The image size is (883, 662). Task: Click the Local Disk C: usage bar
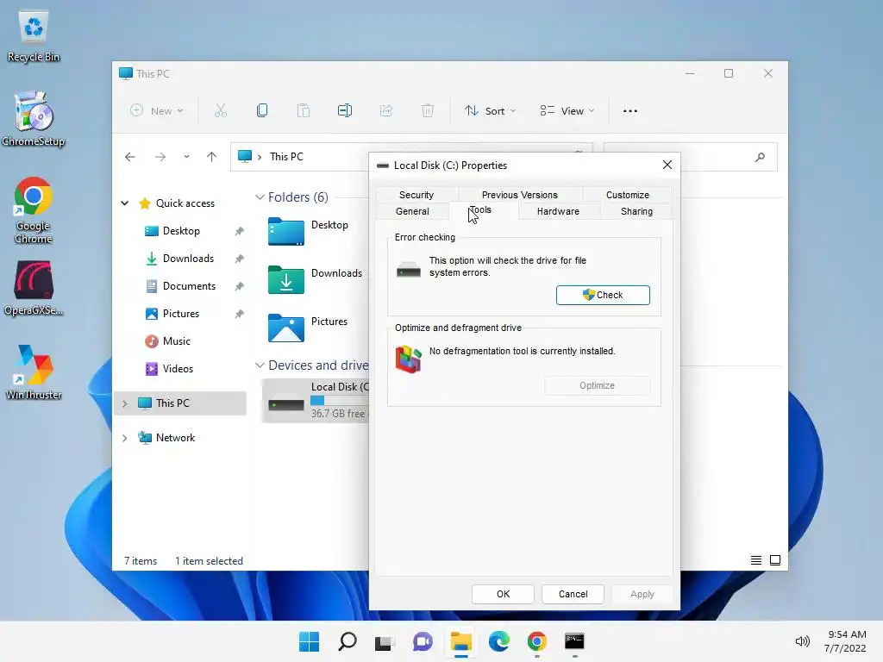[340, 401]
